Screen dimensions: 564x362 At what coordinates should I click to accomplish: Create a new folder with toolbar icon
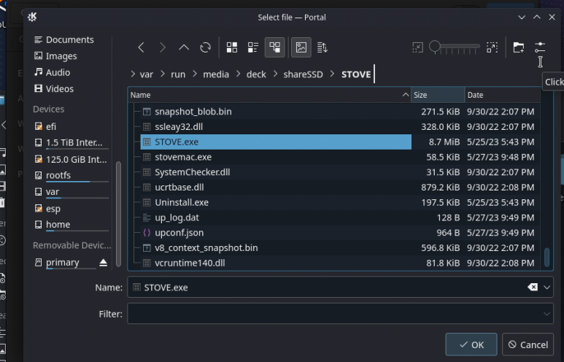point(519,47)
